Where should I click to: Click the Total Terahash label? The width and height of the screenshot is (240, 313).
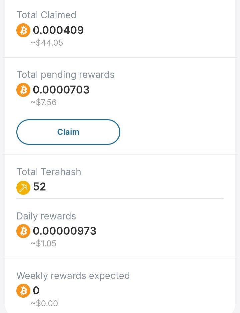point(49,172)
